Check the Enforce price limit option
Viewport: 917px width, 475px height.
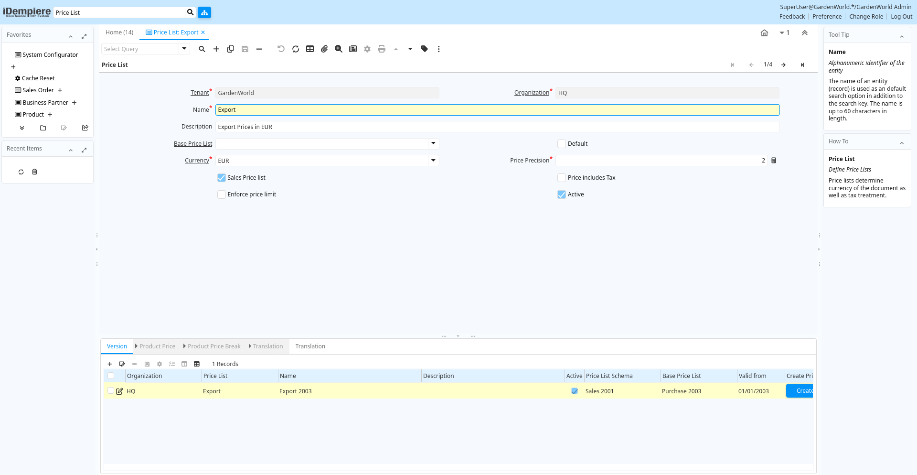[222, 194]
